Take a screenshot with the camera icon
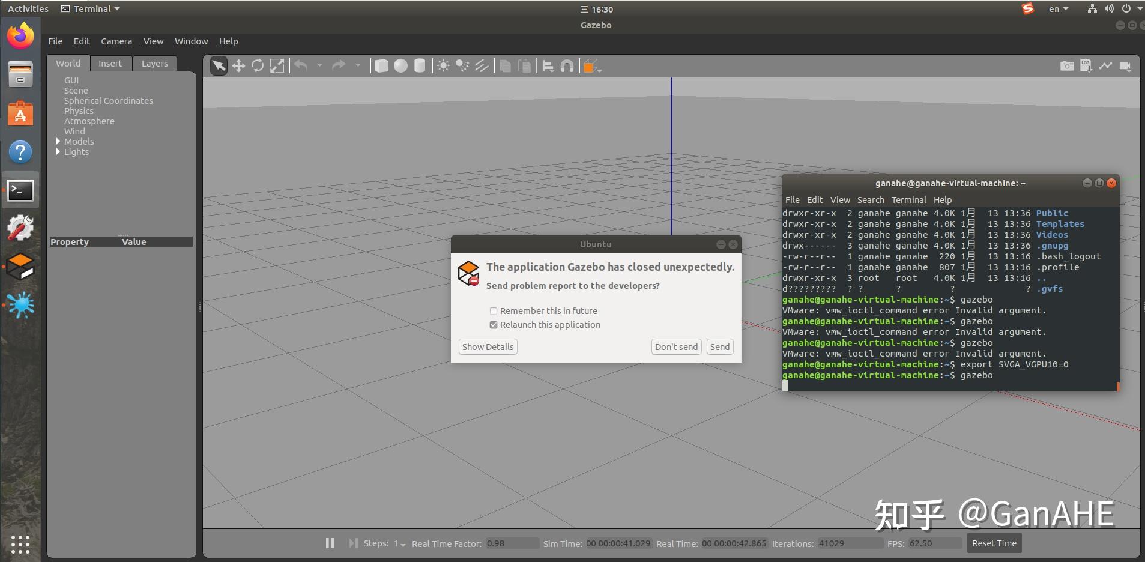This screenshot has height=562, width=1145. [1066, 66]
